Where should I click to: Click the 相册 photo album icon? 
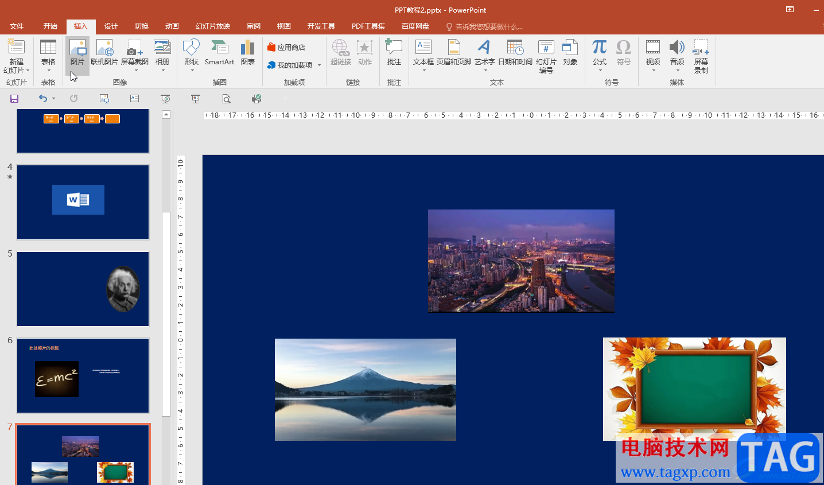(x=162, y=48)
